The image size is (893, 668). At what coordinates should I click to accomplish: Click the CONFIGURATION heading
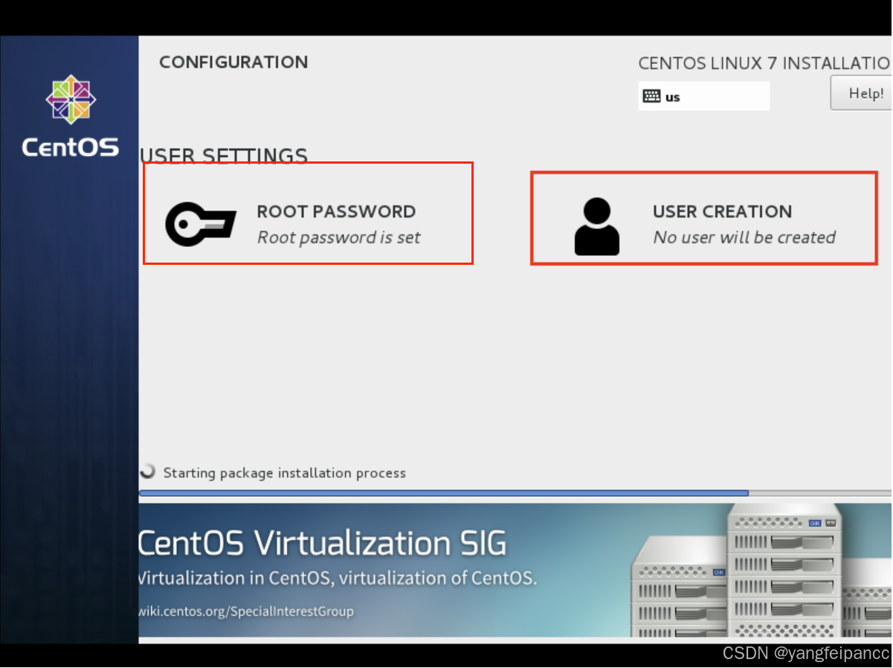(233, 62)
